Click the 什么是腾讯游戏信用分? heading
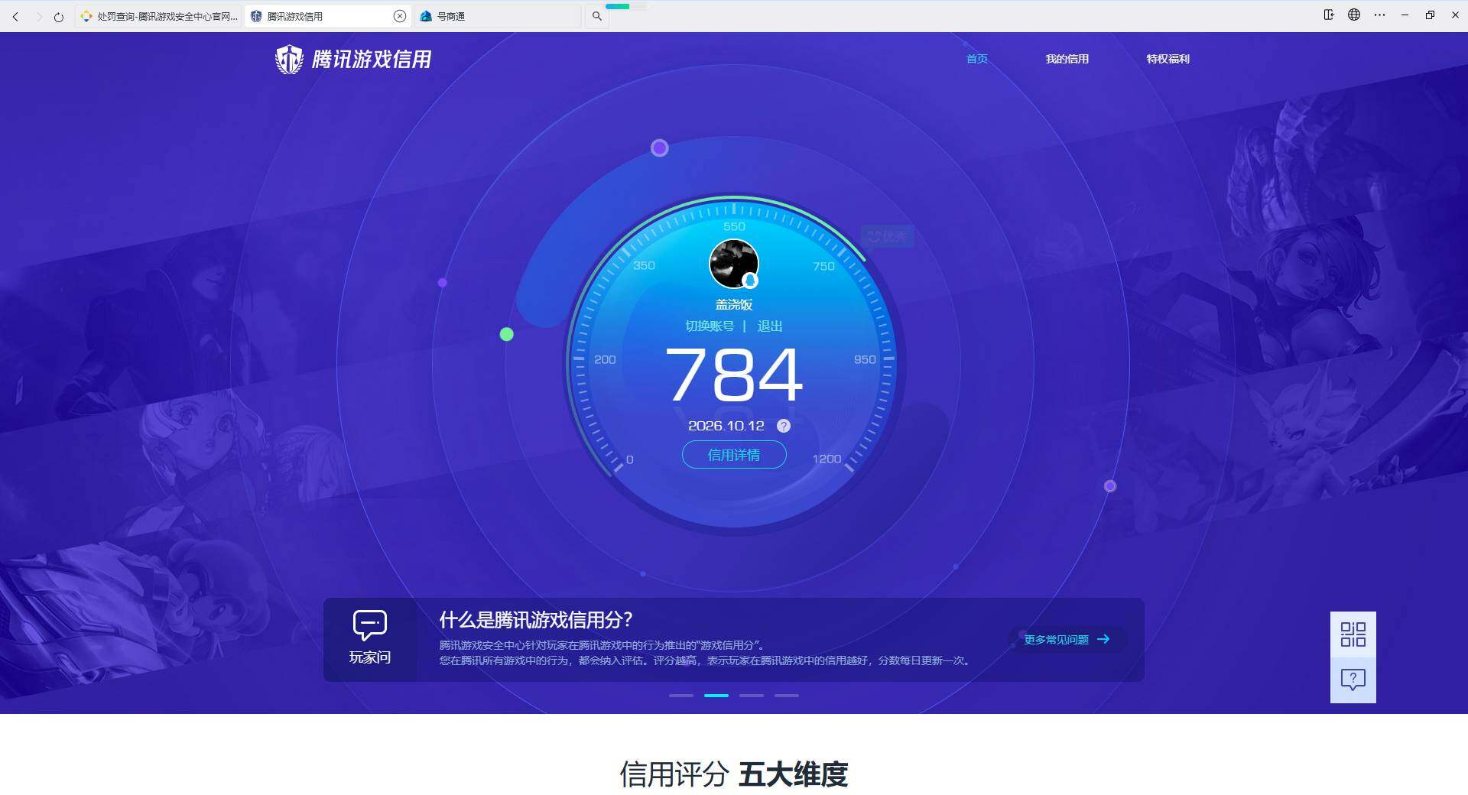 [x=536, y=620]
